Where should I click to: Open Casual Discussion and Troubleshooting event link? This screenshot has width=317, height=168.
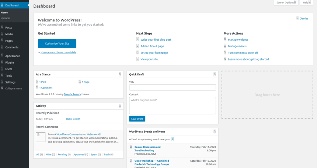147,149
